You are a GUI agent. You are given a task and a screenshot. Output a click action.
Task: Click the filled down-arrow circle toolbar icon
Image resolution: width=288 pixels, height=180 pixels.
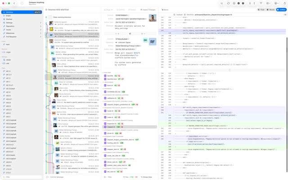[x=238, y=3]
